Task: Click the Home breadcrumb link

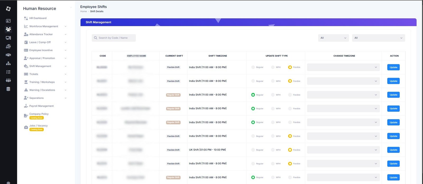Action: click(x=84, y=11)
